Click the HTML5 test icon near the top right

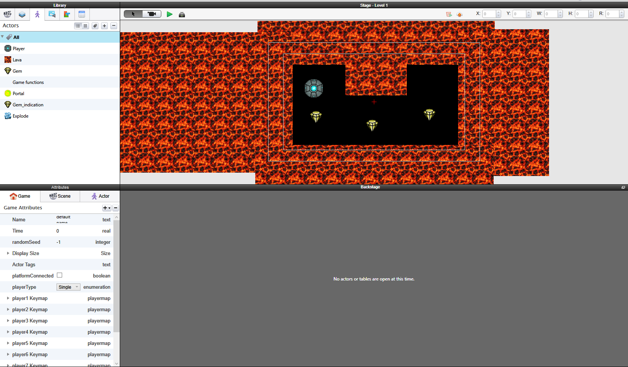(449, 14)
